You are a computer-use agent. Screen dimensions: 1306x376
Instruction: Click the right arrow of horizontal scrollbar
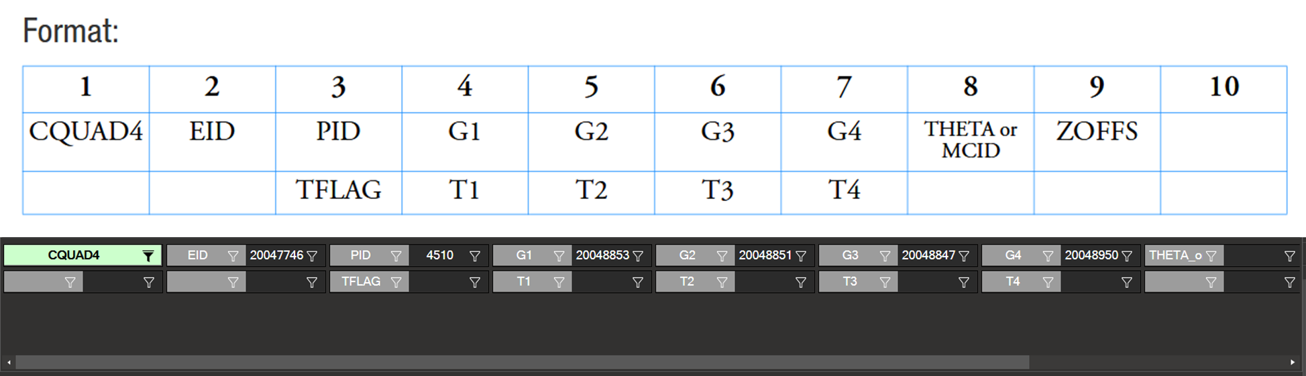(x=1292, y=363)
